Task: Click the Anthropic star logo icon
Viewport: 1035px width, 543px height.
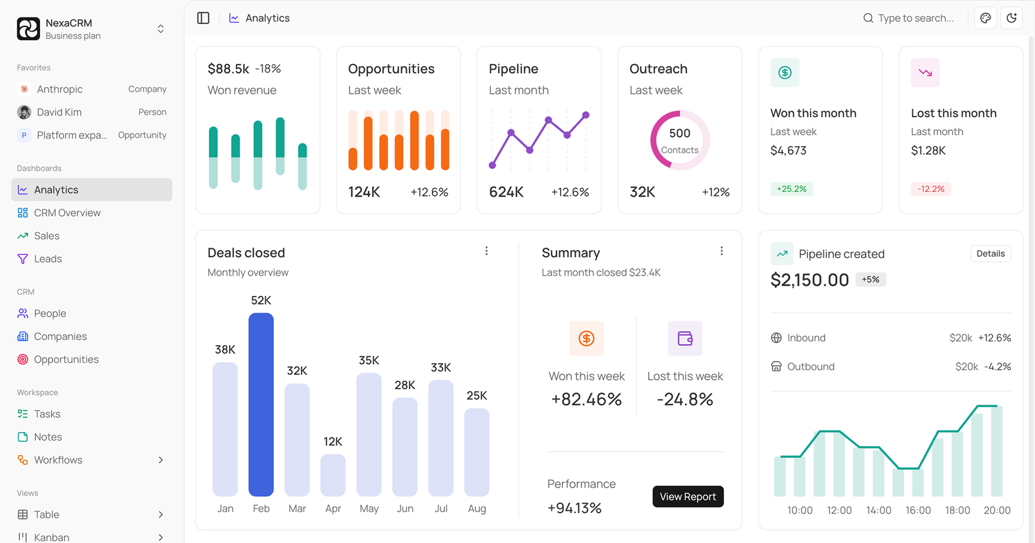Action: 24,89
